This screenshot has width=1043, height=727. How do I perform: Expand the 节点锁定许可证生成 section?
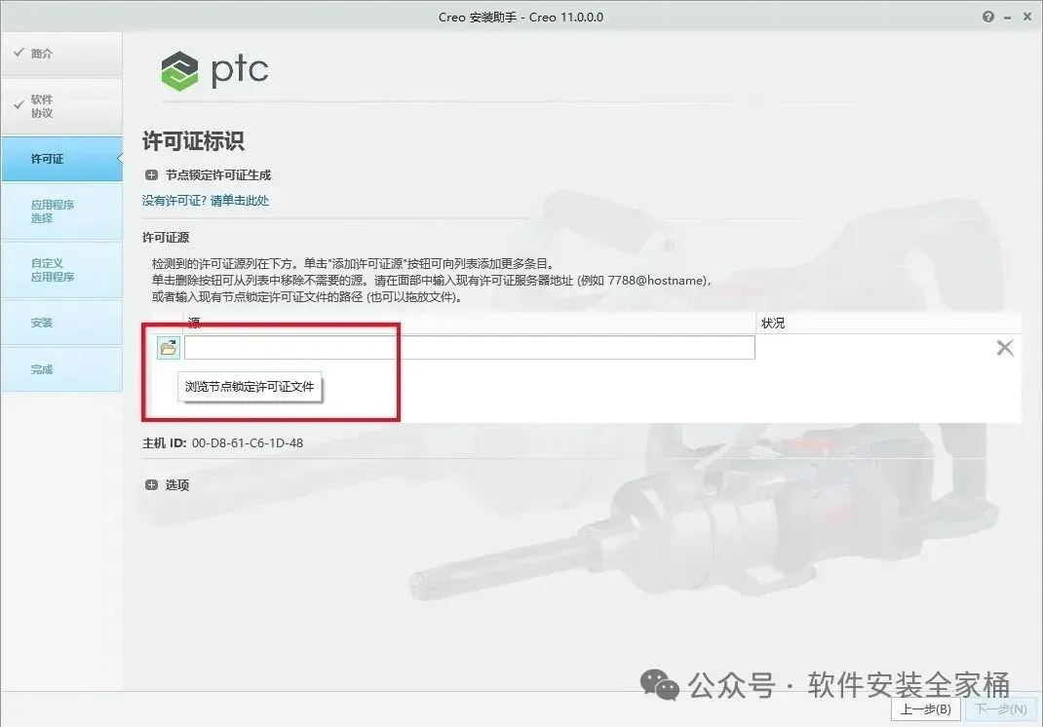(x=152, y=175)
